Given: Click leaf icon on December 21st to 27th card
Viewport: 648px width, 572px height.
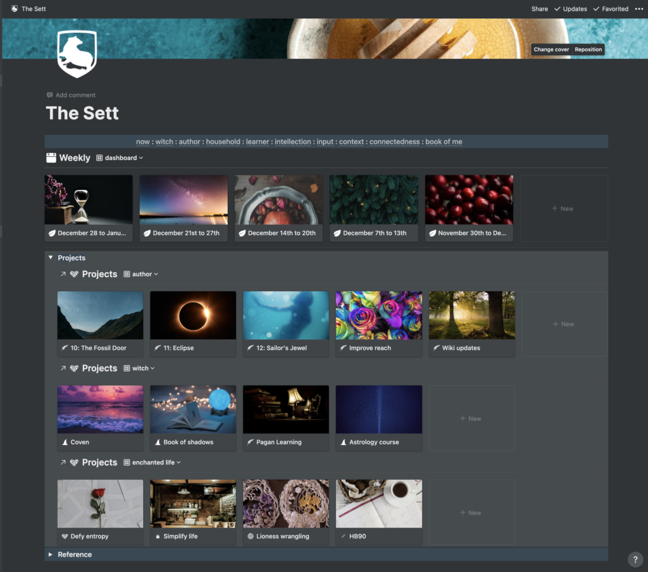Looking at the screenshot, I should pos(147,233).
